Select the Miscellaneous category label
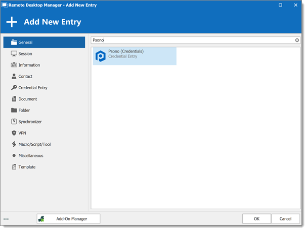307x231 pixels. (31, 156)
